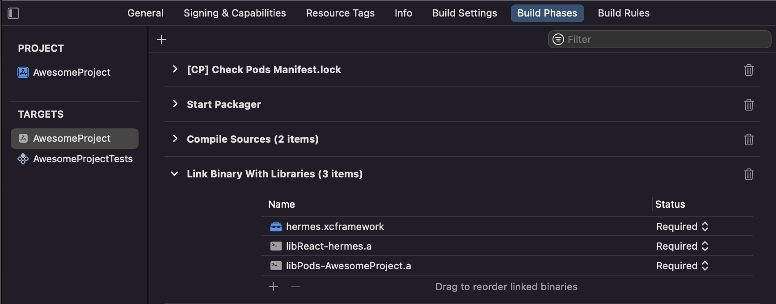Select the hermes.xcframework row name
Image resolution: width=776 pixels, height=304 pixels.
(x=335, y=226)
